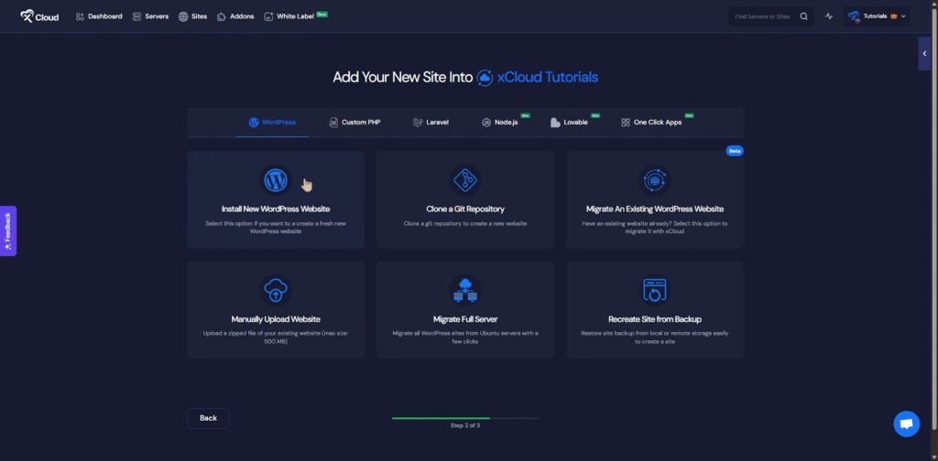Open the Feedback side button
938x461 pixels.
click(x=7, y=230)
